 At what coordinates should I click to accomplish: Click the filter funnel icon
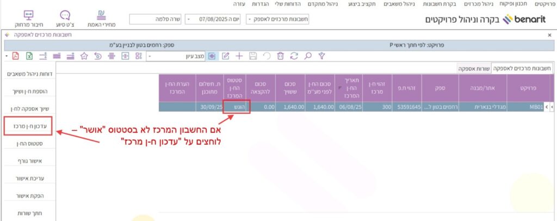321,56
